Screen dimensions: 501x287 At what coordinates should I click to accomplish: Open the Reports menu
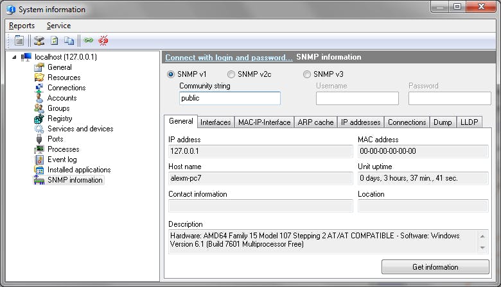click(22, 26)
